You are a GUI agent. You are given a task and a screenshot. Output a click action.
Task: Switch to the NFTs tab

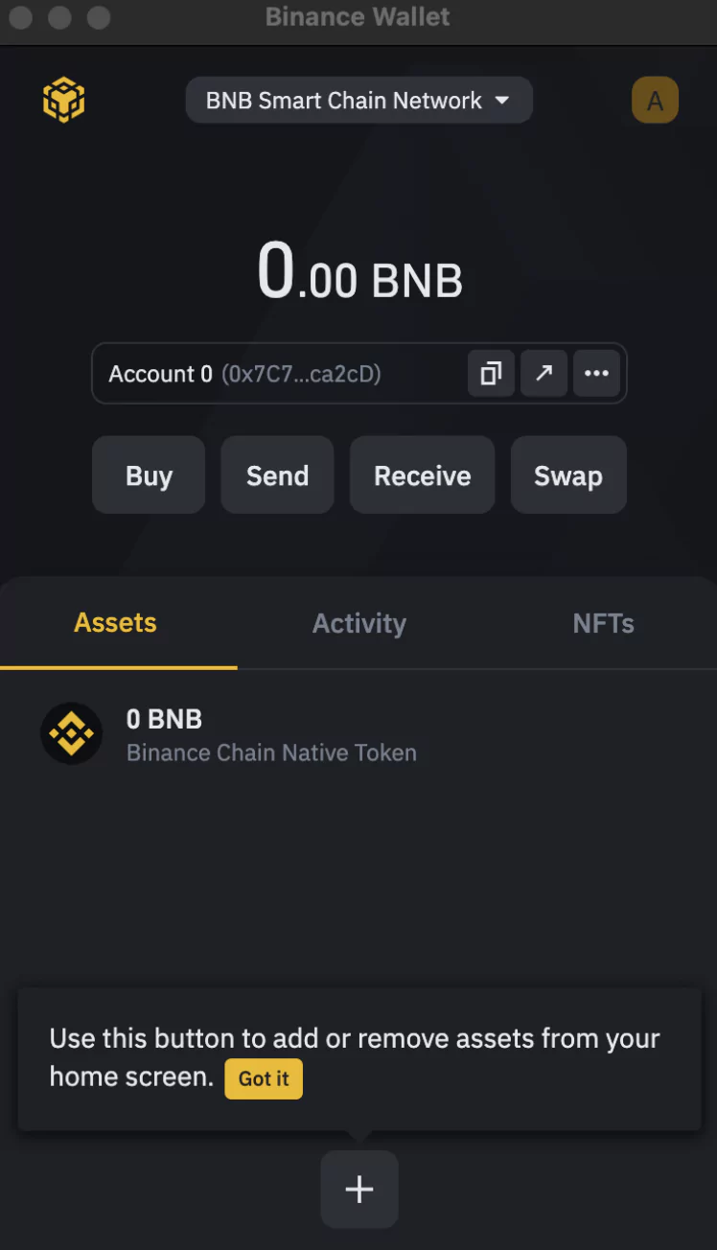pyautogui.click(x=603, y=623)
